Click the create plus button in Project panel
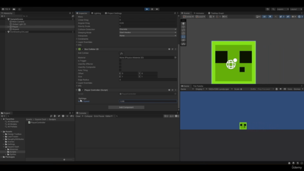This screenshot has width=304, height=171. pos(3,116)
